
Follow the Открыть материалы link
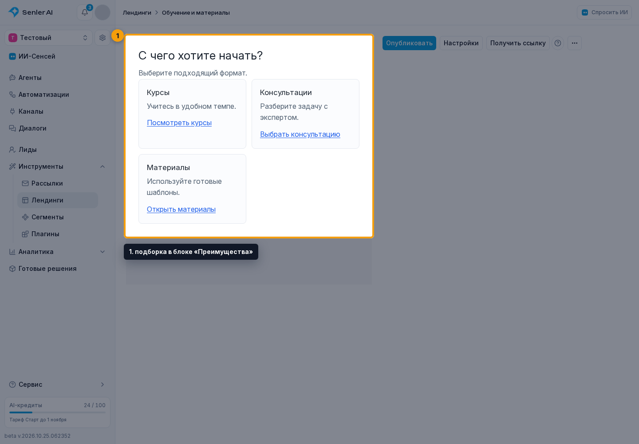(x=181, y=209)
